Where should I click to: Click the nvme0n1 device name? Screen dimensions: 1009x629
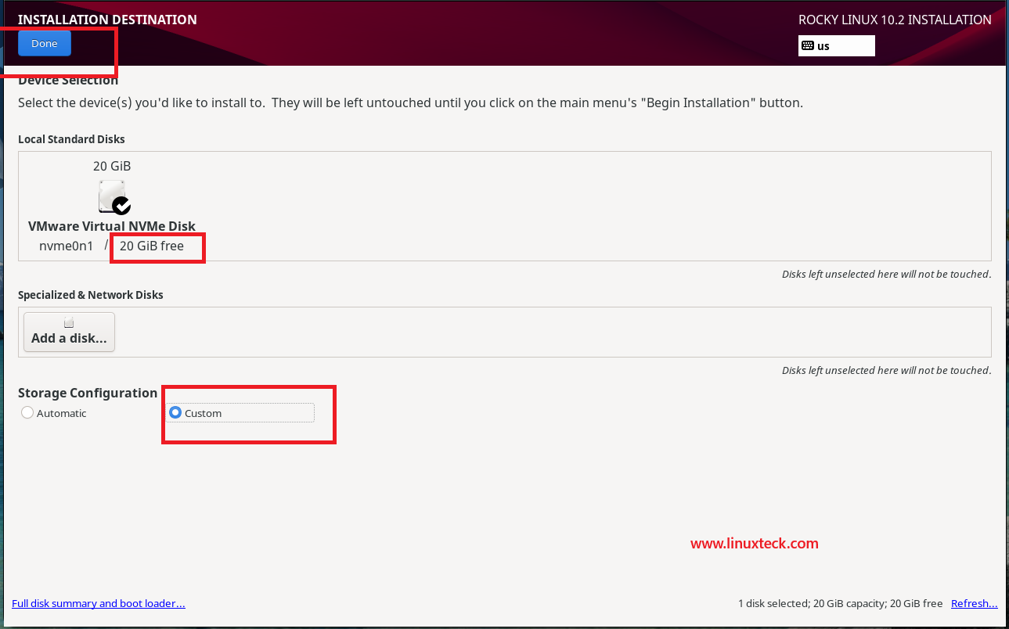pyautogui.click(x=67, y=246)
